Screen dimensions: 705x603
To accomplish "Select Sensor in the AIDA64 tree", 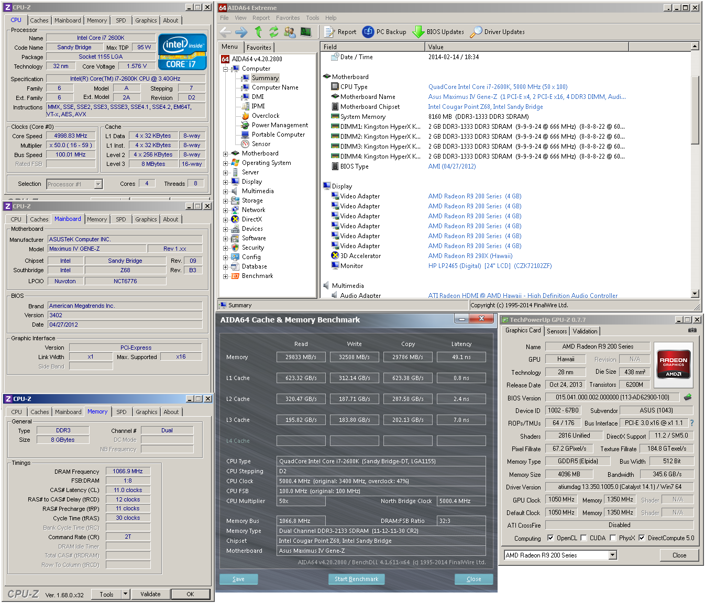I will tap(261, 144).
